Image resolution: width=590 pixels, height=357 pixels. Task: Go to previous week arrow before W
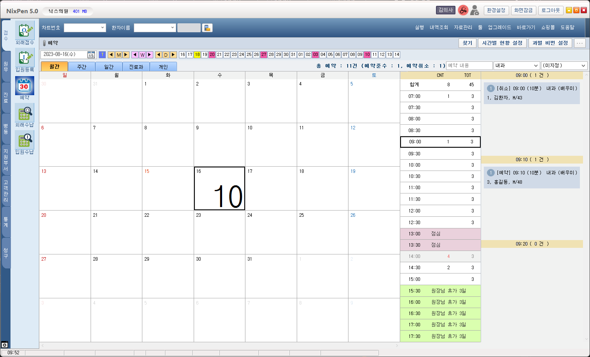tap(135, 55)
